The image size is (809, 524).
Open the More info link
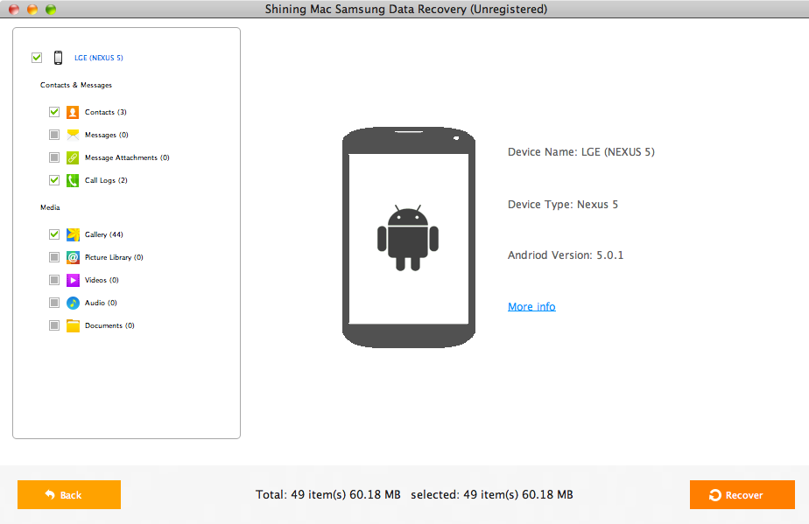531,306
